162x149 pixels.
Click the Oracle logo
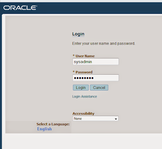coord(20,8)
